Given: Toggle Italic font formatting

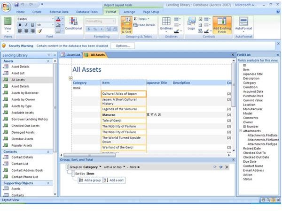Looking at the screenshot, I should [26, 31].
